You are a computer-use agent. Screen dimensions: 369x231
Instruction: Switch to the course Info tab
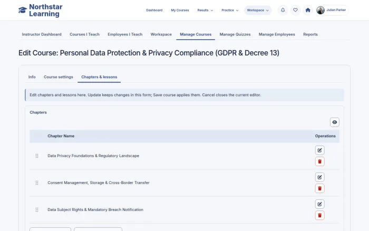32,77
